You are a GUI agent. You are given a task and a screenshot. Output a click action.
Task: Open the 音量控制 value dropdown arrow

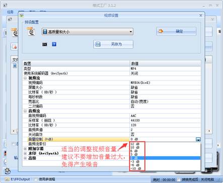click(198, 139)
